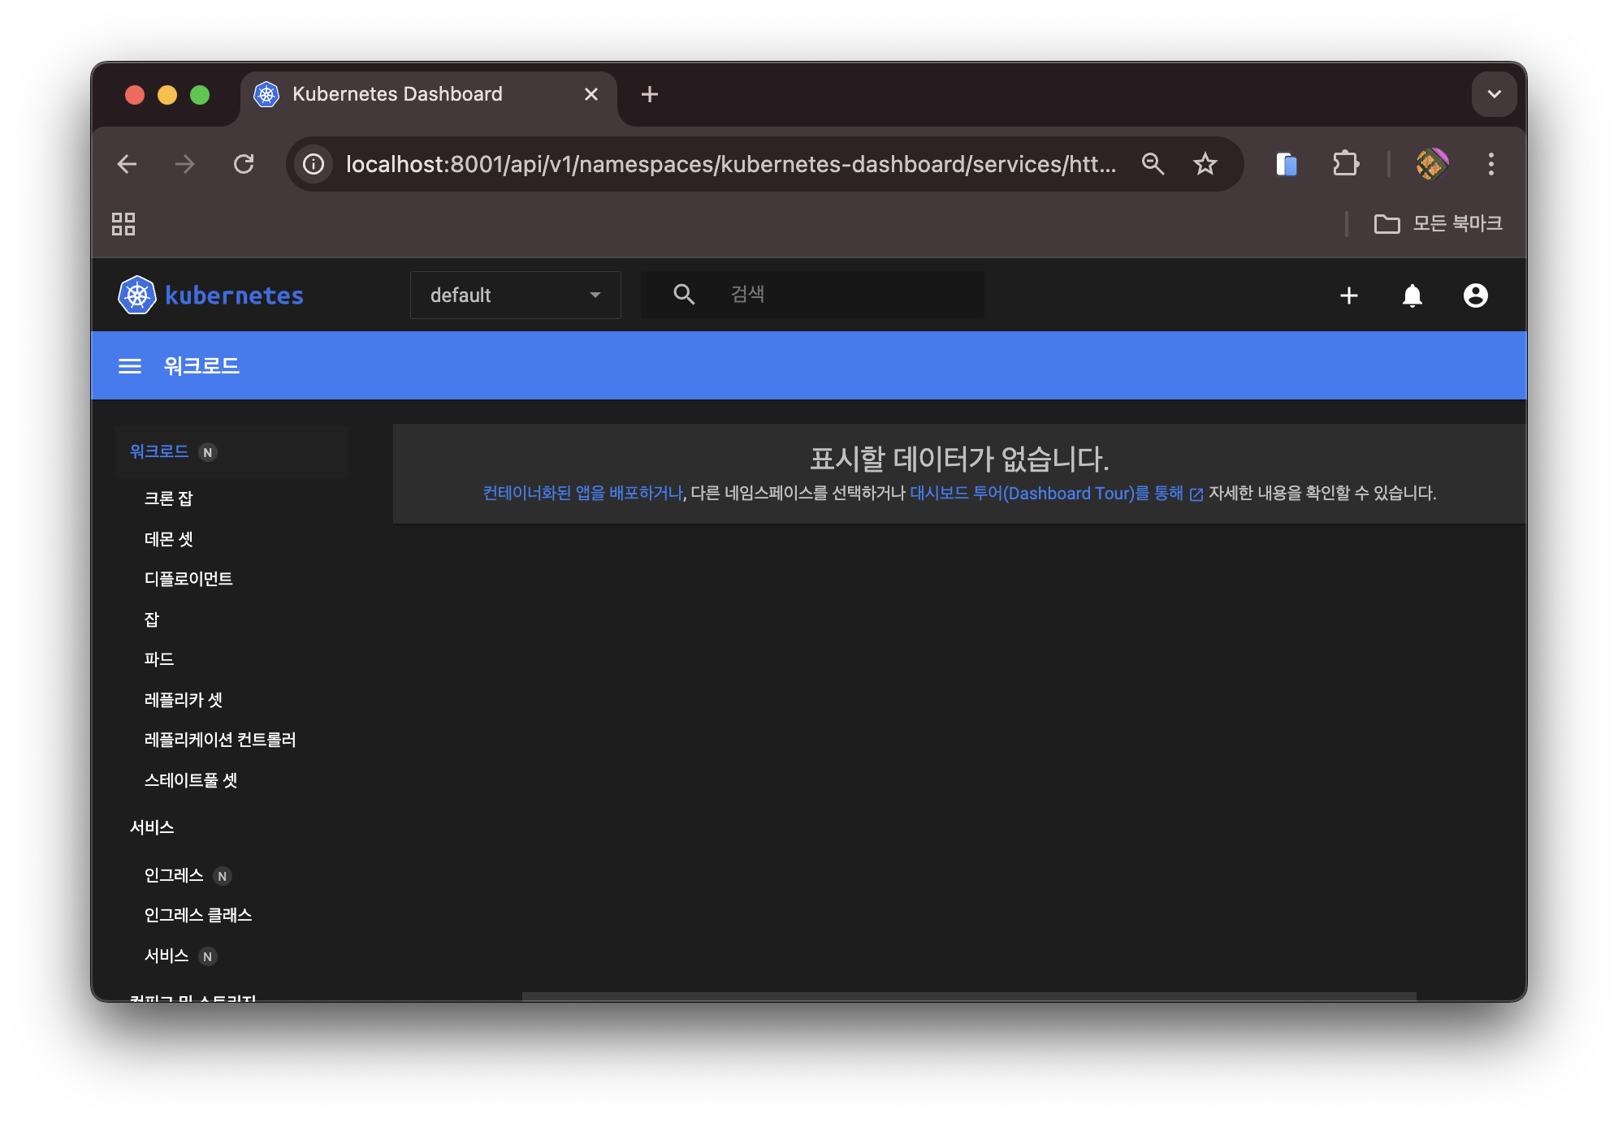Open the Chrome three-dot menu
This screenshot has width=1618, height=1122.
[x=1490, y=165]
